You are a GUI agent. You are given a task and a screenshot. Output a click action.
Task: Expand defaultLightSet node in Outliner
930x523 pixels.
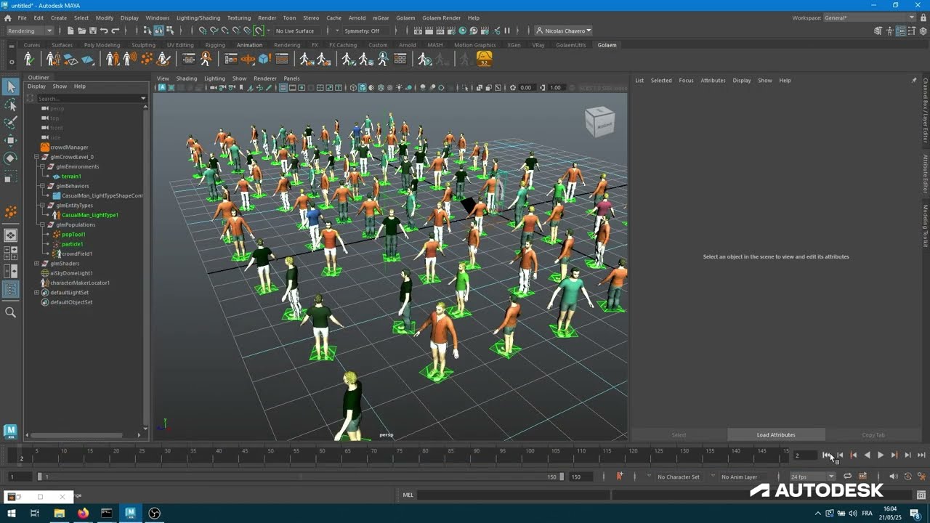(36, 293)
